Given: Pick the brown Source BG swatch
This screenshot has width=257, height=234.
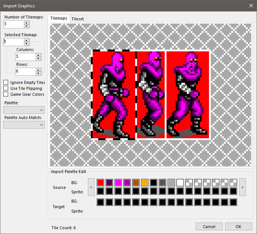Looking at the screenshot, I should [x=136, y=183].
